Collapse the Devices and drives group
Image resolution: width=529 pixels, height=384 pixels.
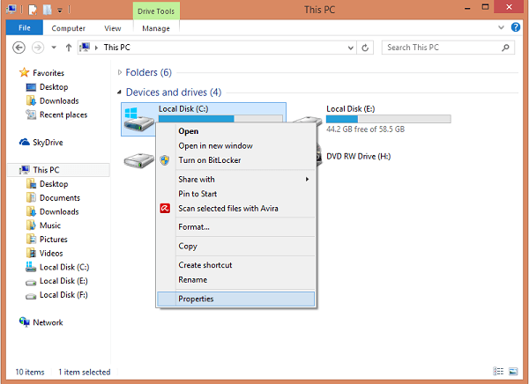pos(119,92)
